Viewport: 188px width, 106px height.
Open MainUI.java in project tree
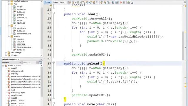[x=21, y=28]
